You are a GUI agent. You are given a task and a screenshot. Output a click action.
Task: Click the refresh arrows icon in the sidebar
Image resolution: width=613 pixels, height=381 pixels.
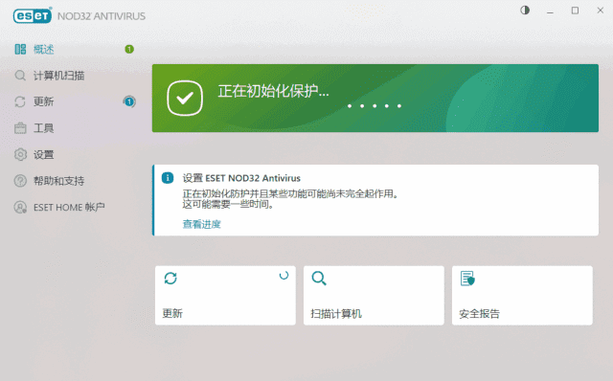pos(20,101)
